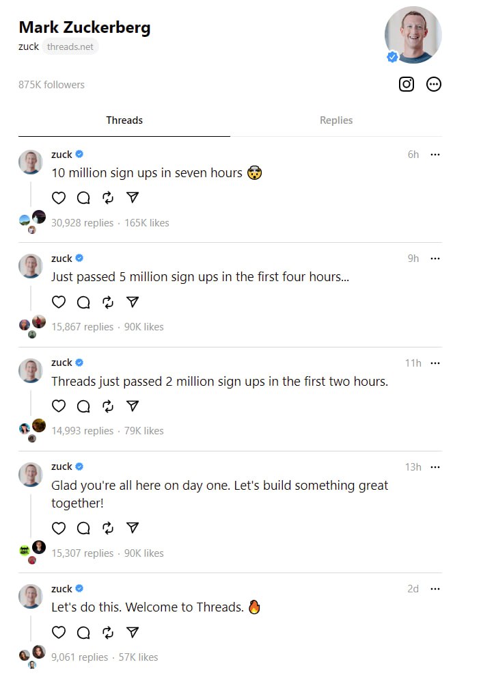Click comment icon on "2 million" post
The width and height of the screenshot is (481, 684).
(x=83, y=406)
